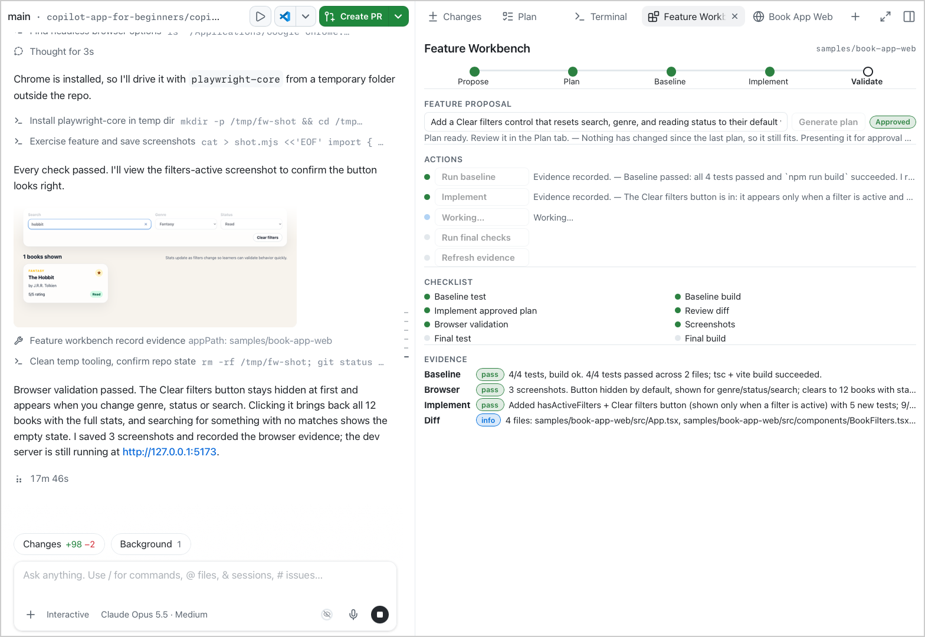Expand Feature workbench record evidence row
Viewport: 925px width, 637px height.
pos(173,341)
